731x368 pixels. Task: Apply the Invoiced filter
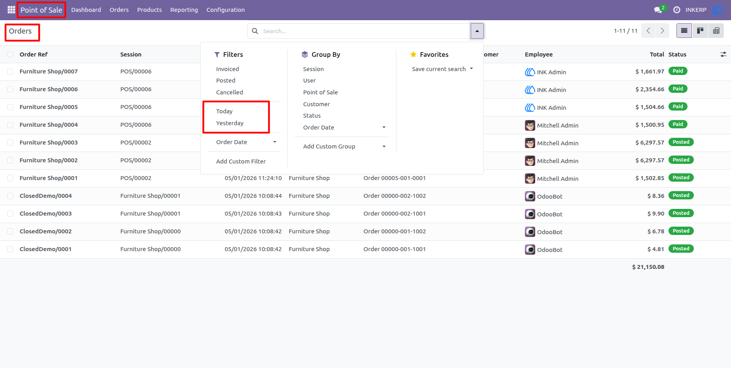227,69
